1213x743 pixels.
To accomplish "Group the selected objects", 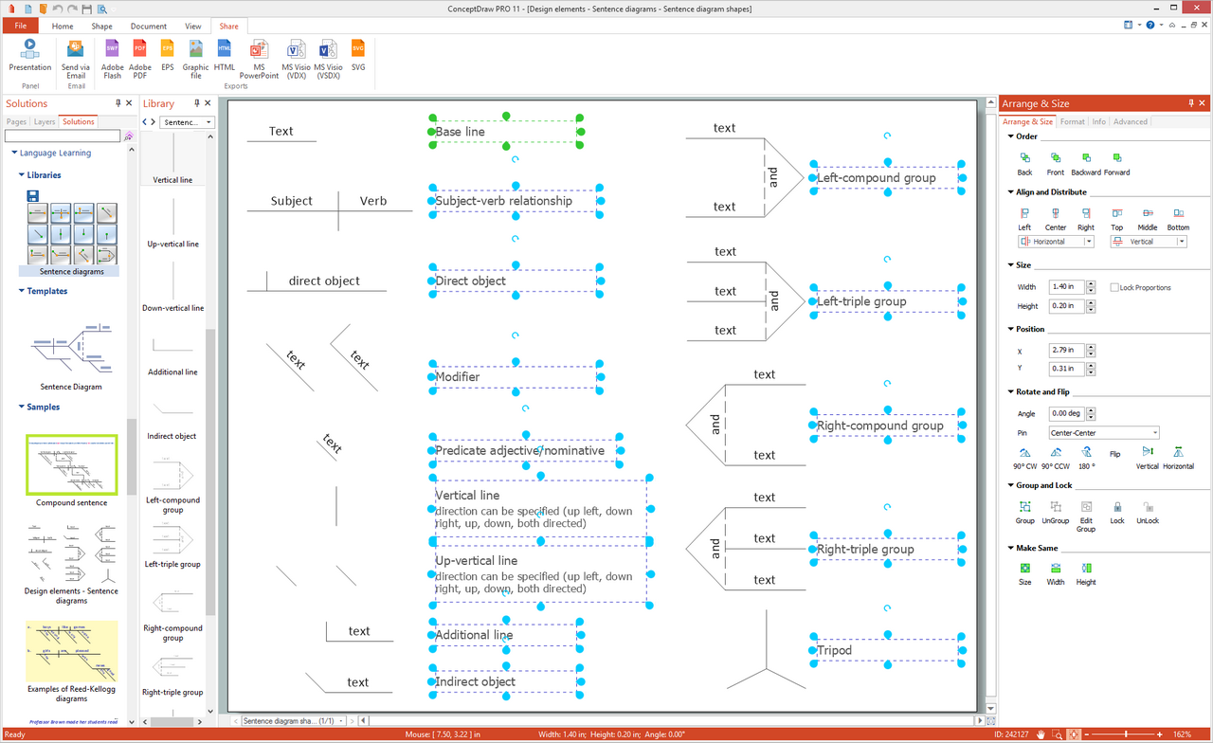I will point(1024,513).
